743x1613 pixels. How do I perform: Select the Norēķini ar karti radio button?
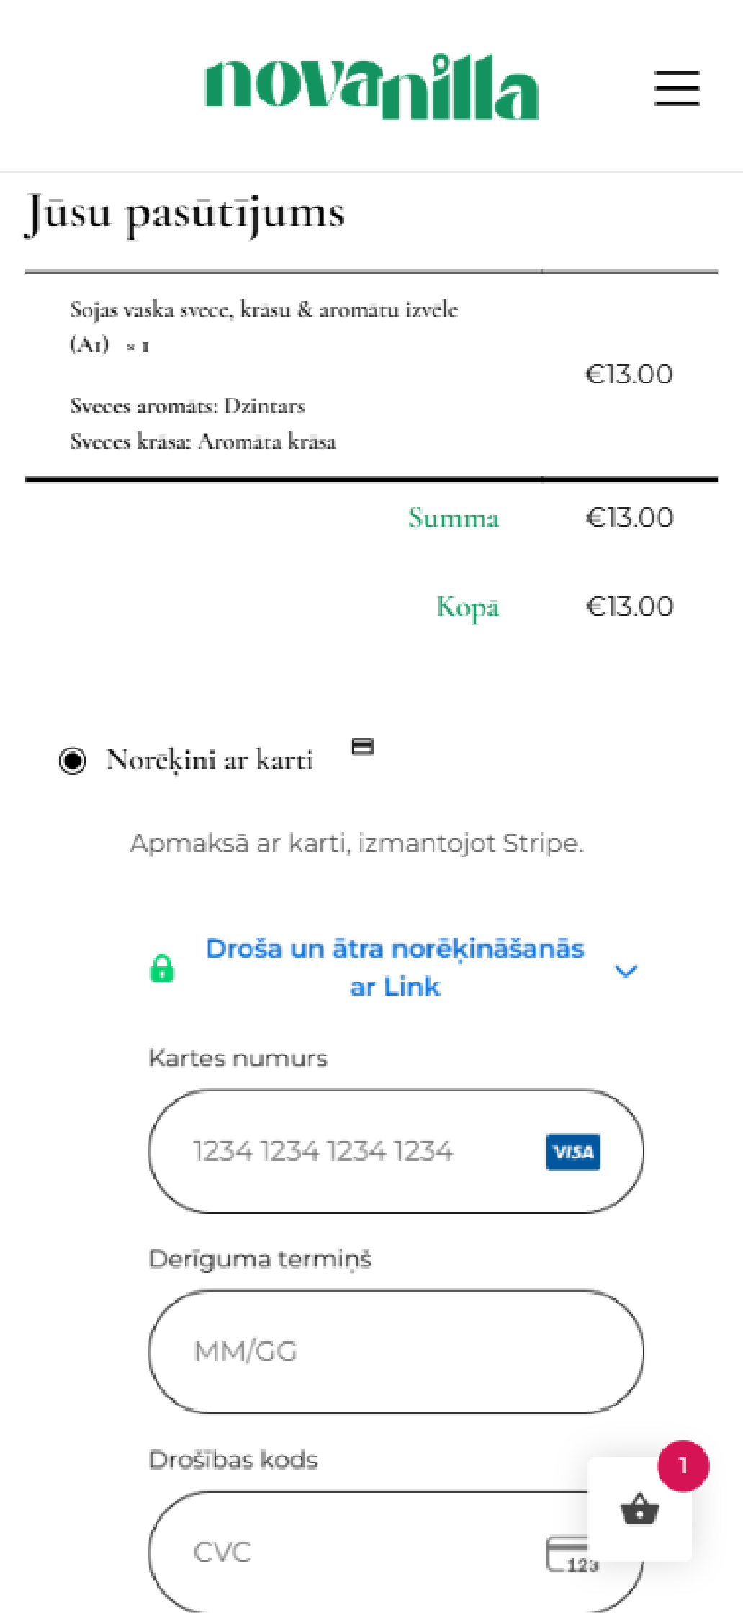[73, 761]
